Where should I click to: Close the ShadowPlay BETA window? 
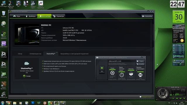pyautogui.click(x=144, y=57)
